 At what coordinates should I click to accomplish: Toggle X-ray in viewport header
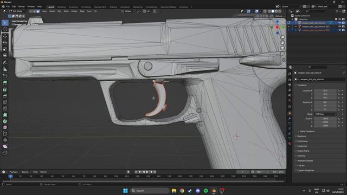[x=265, y=11]
